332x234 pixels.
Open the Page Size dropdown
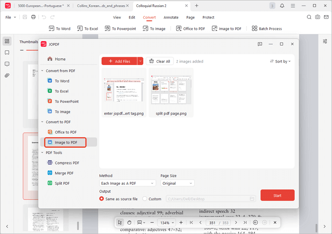[x=177, y=183]
